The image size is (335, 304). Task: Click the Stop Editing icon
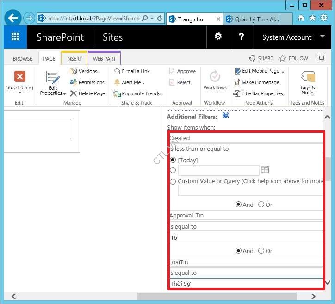[19, 77]
